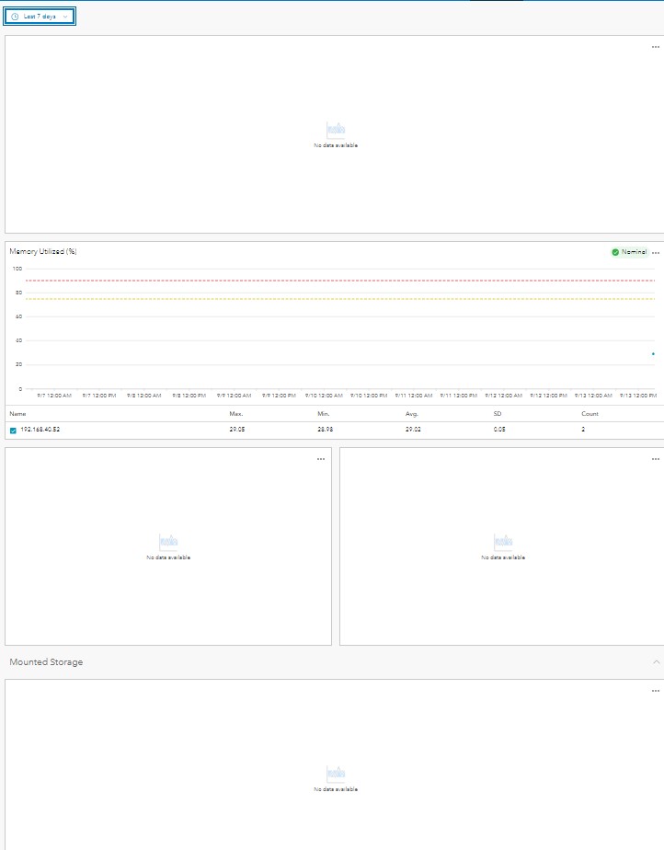Sort by the Count column header
This screenshot has height=850, width=664.
590,414
